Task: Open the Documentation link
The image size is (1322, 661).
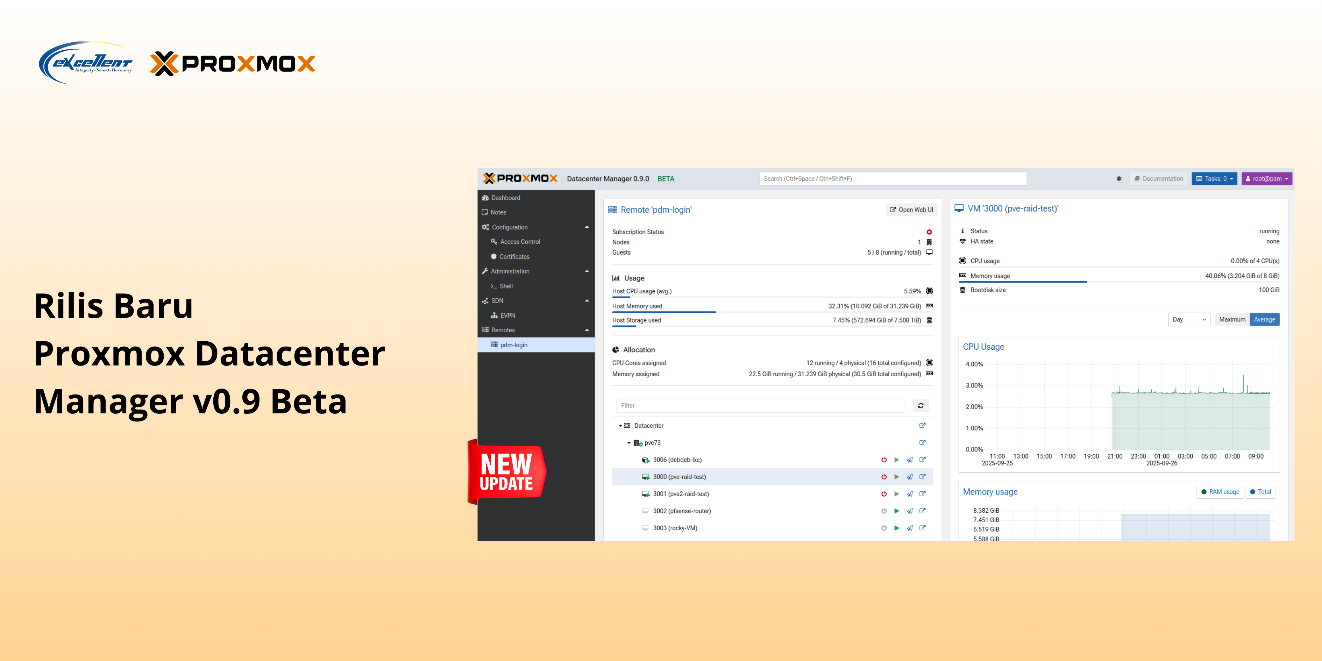Action: 1158,179
